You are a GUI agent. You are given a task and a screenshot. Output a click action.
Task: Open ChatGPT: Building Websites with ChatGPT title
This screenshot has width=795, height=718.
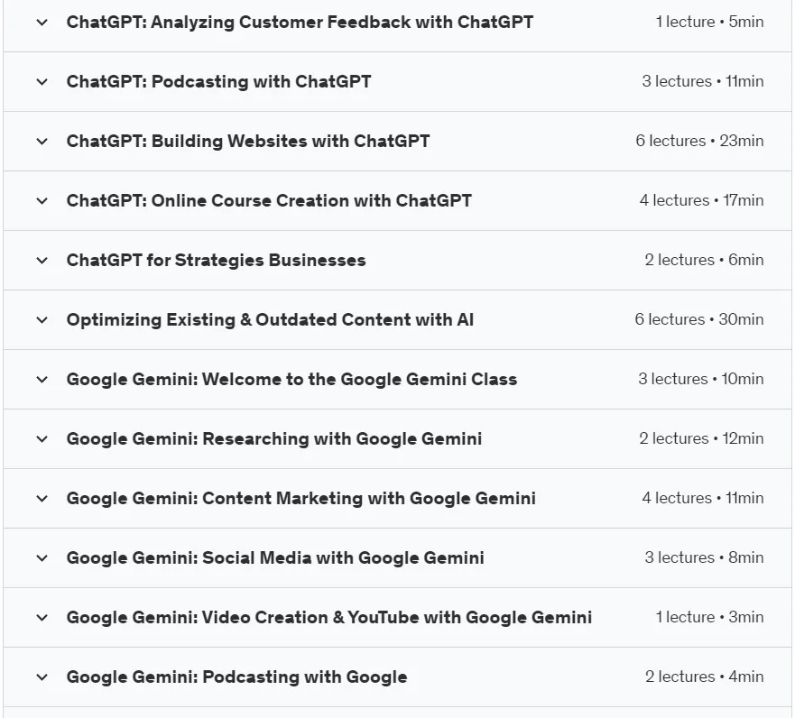[x=248, y=142]
